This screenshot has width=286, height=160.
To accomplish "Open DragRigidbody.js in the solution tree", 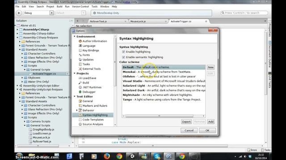I will tap(43, 129).
